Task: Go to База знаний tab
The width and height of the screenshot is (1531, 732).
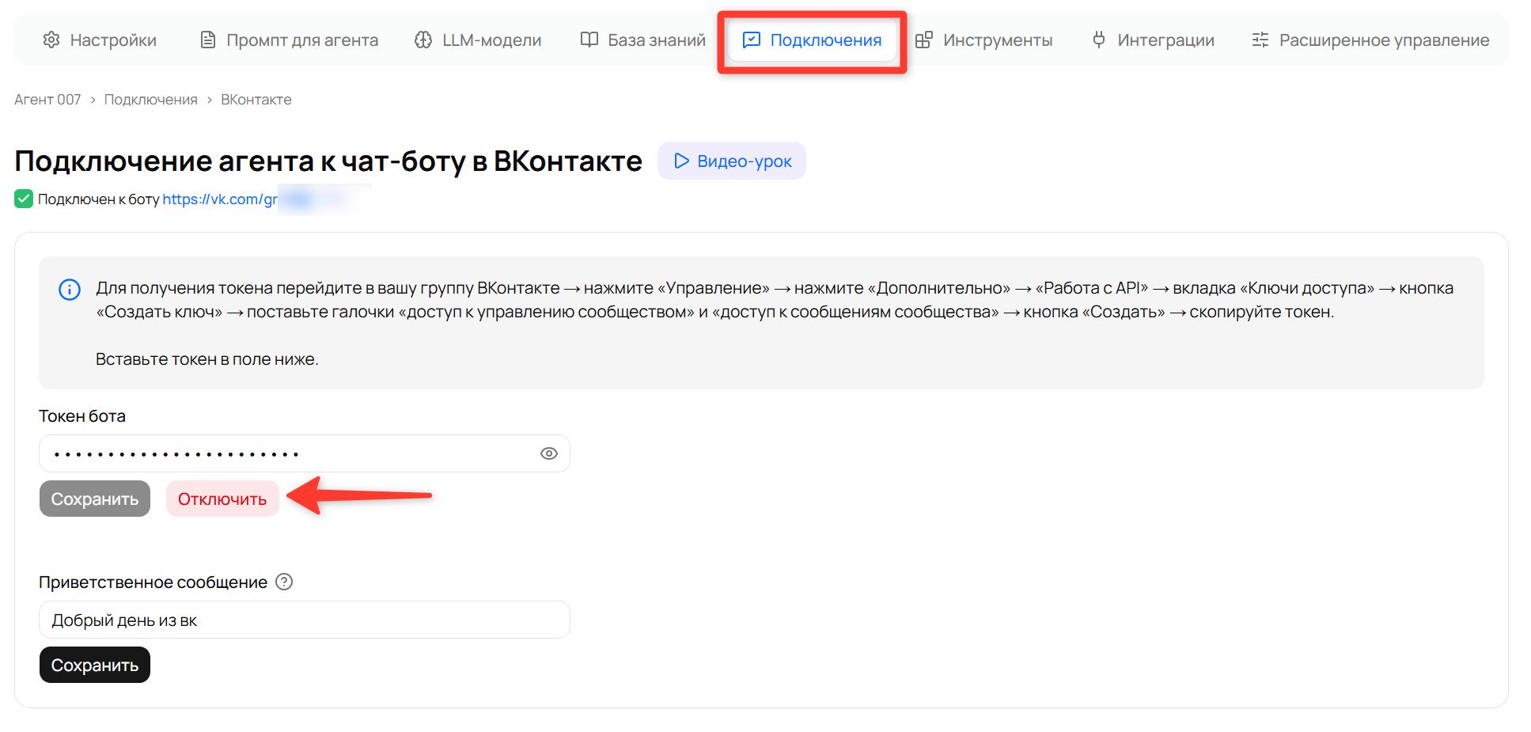Action: pos(642,40)
